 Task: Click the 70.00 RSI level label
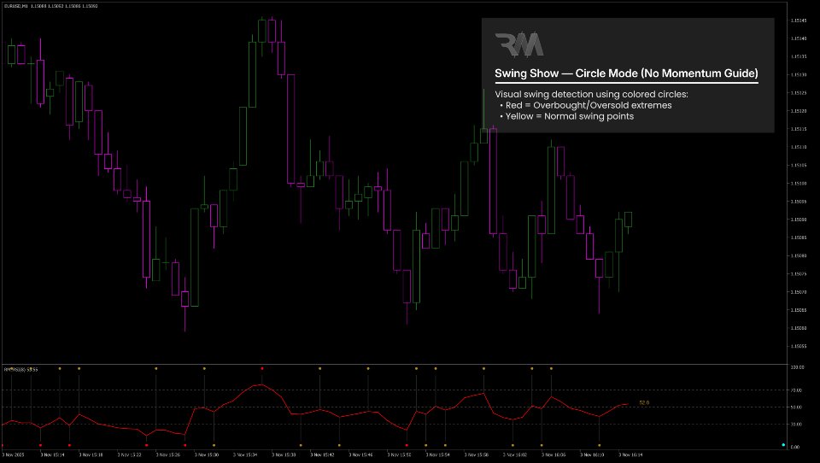click(798, 390)
